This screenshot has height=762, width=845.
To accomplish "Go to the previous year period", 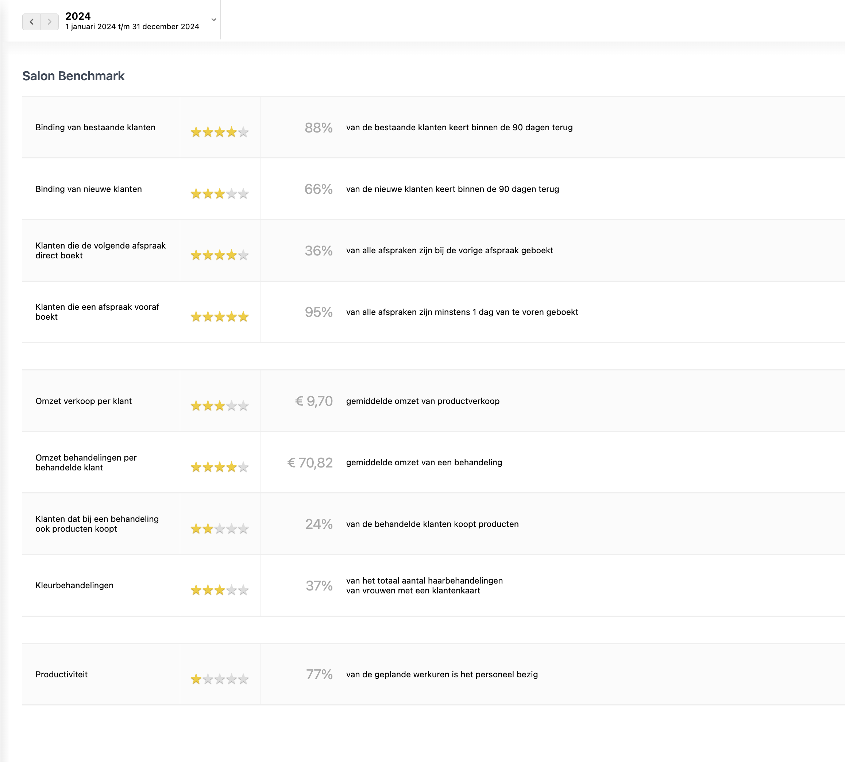I will 32,22.
